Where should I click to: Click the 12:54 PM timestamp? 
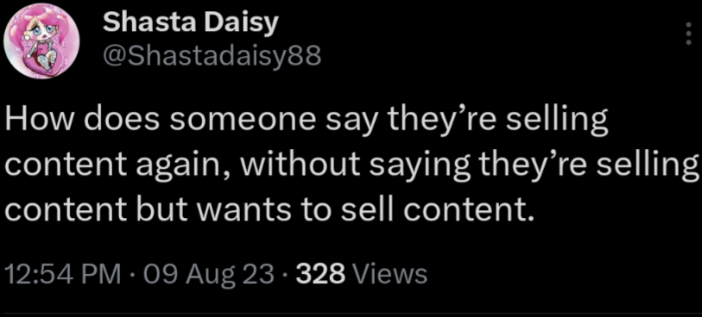(63, 274)
